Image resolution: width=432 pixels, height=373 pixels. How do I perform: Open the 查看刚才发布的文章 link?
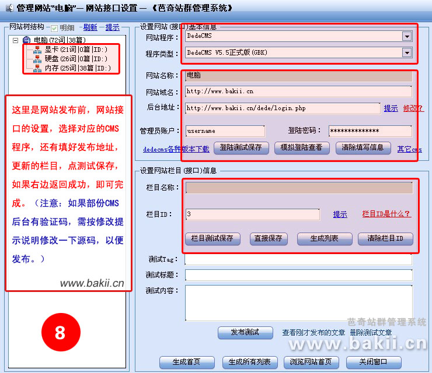(313, 333)
